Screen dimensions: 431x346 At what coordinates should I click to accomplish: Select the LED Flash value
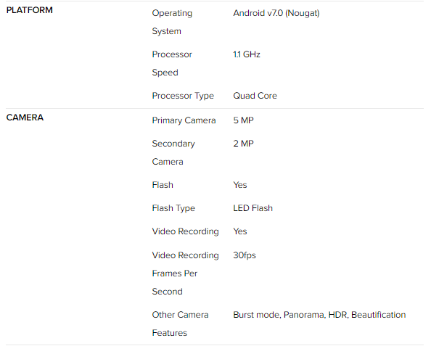253,208
